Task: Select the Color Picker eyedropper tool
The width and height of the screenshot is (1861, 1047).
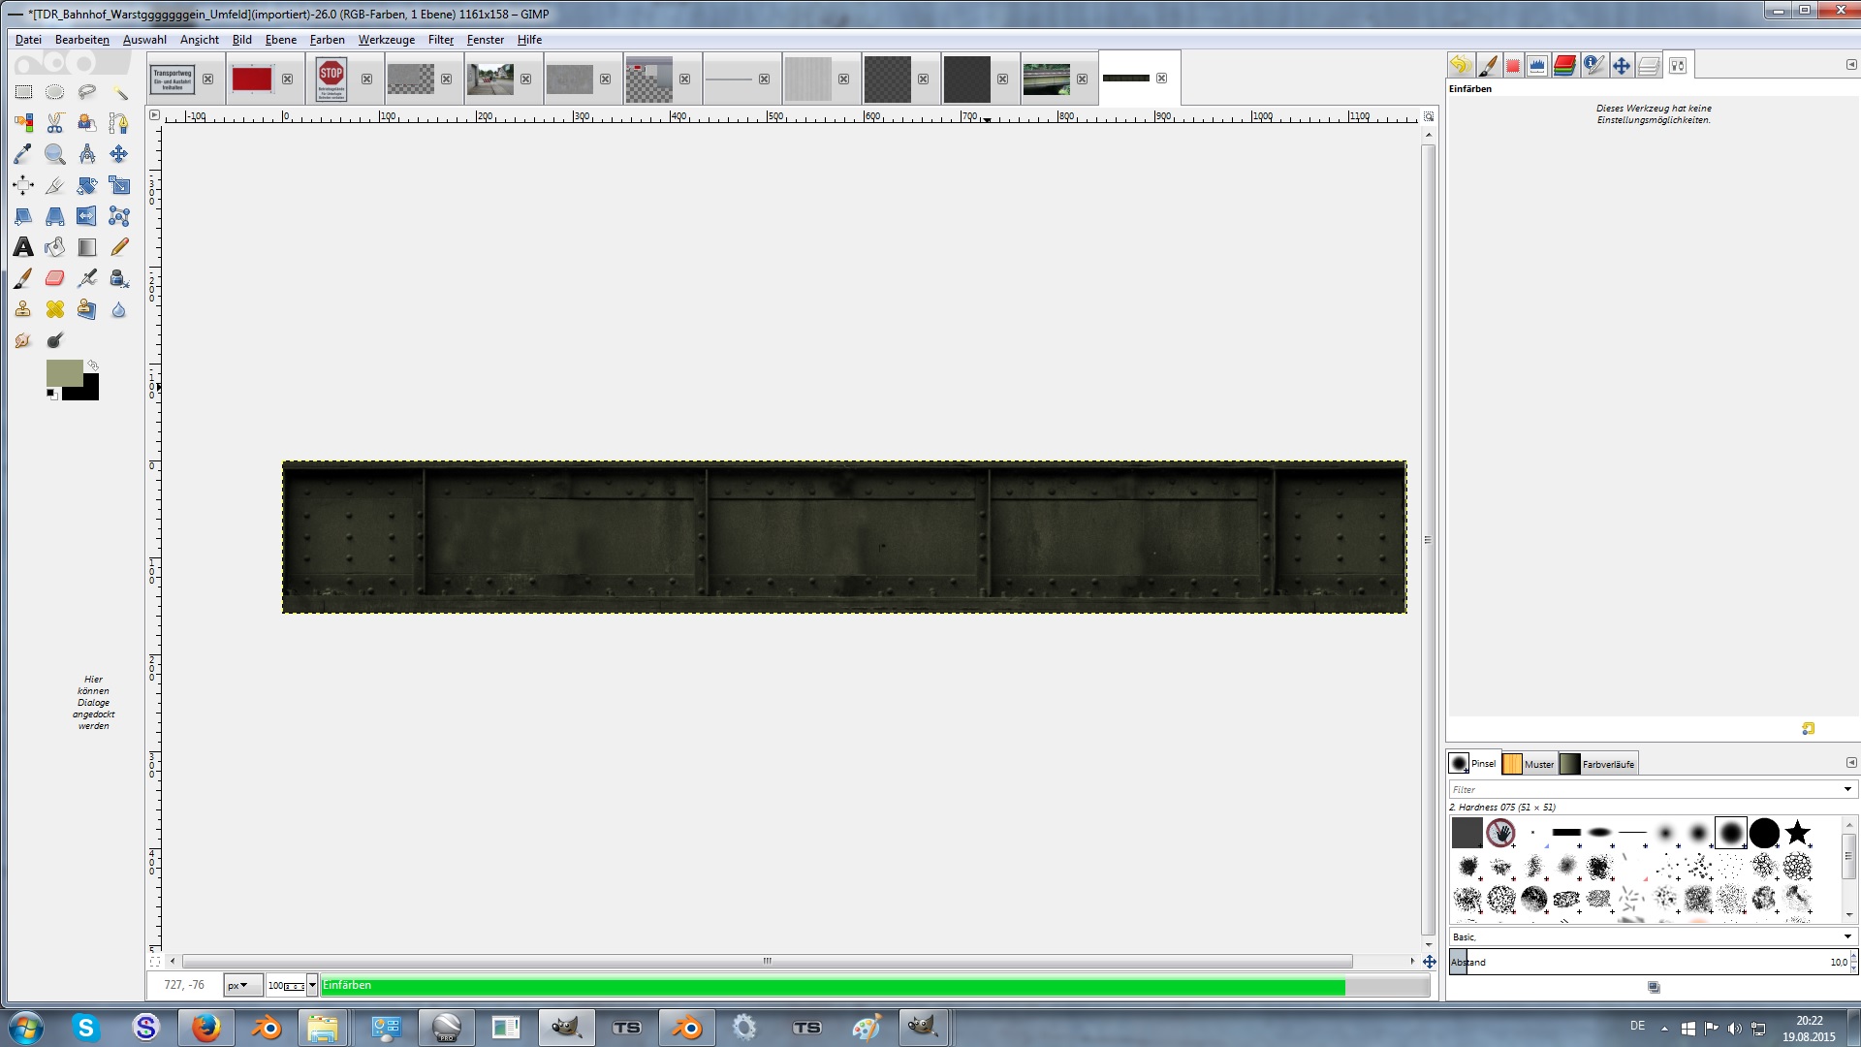Action: click(x=23, y=154)
